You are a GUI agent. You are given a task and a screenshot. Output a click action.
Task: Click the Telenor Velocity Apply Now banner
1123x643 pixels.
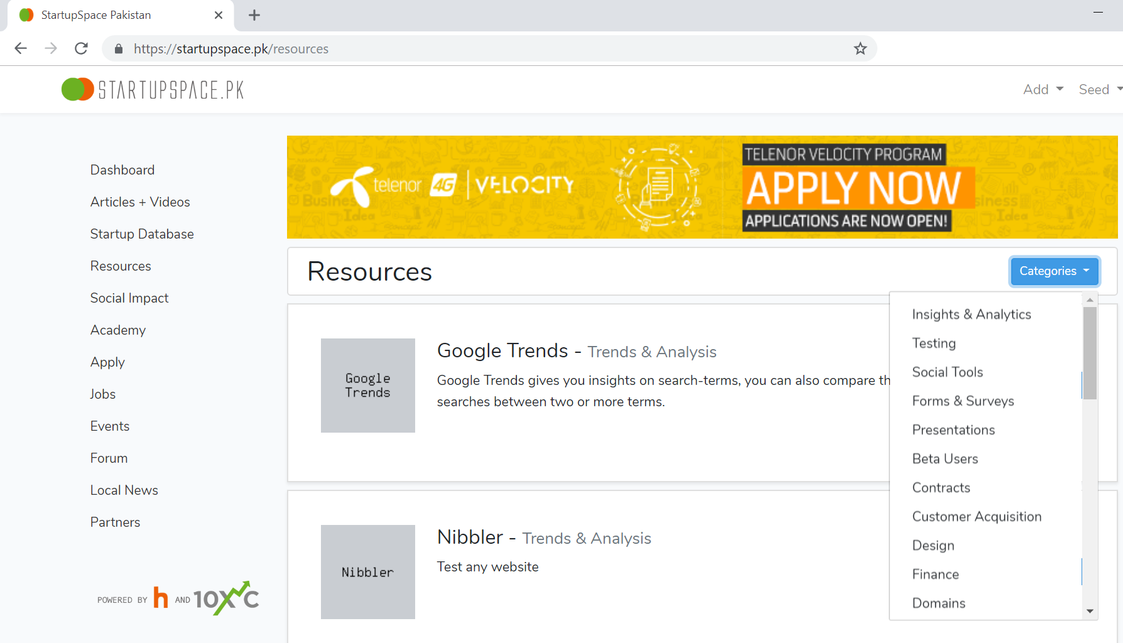(x=702, y=187)
